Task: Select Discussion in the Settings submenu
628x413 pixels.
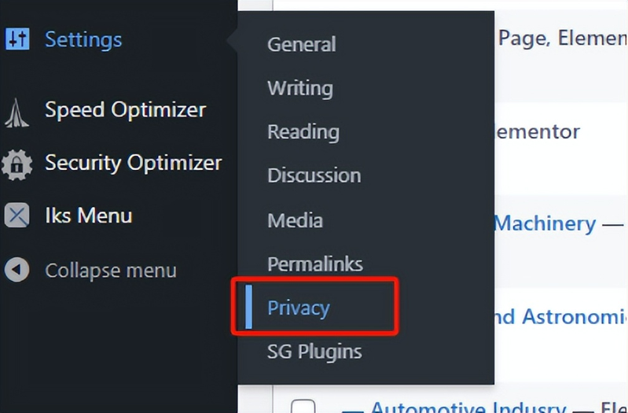Action: click(x=314, y=175)
